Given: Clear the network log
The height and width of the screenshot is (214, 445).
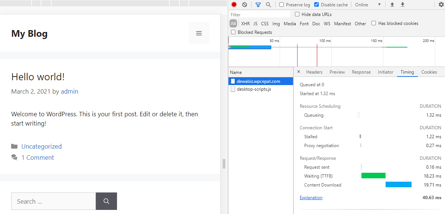Looking at the screenshot, I should [x=244, y=4].
